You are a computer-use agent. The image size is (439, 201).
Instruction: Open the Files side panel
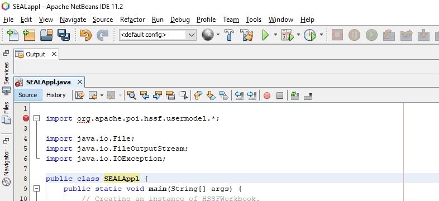[x=6, y=113]
